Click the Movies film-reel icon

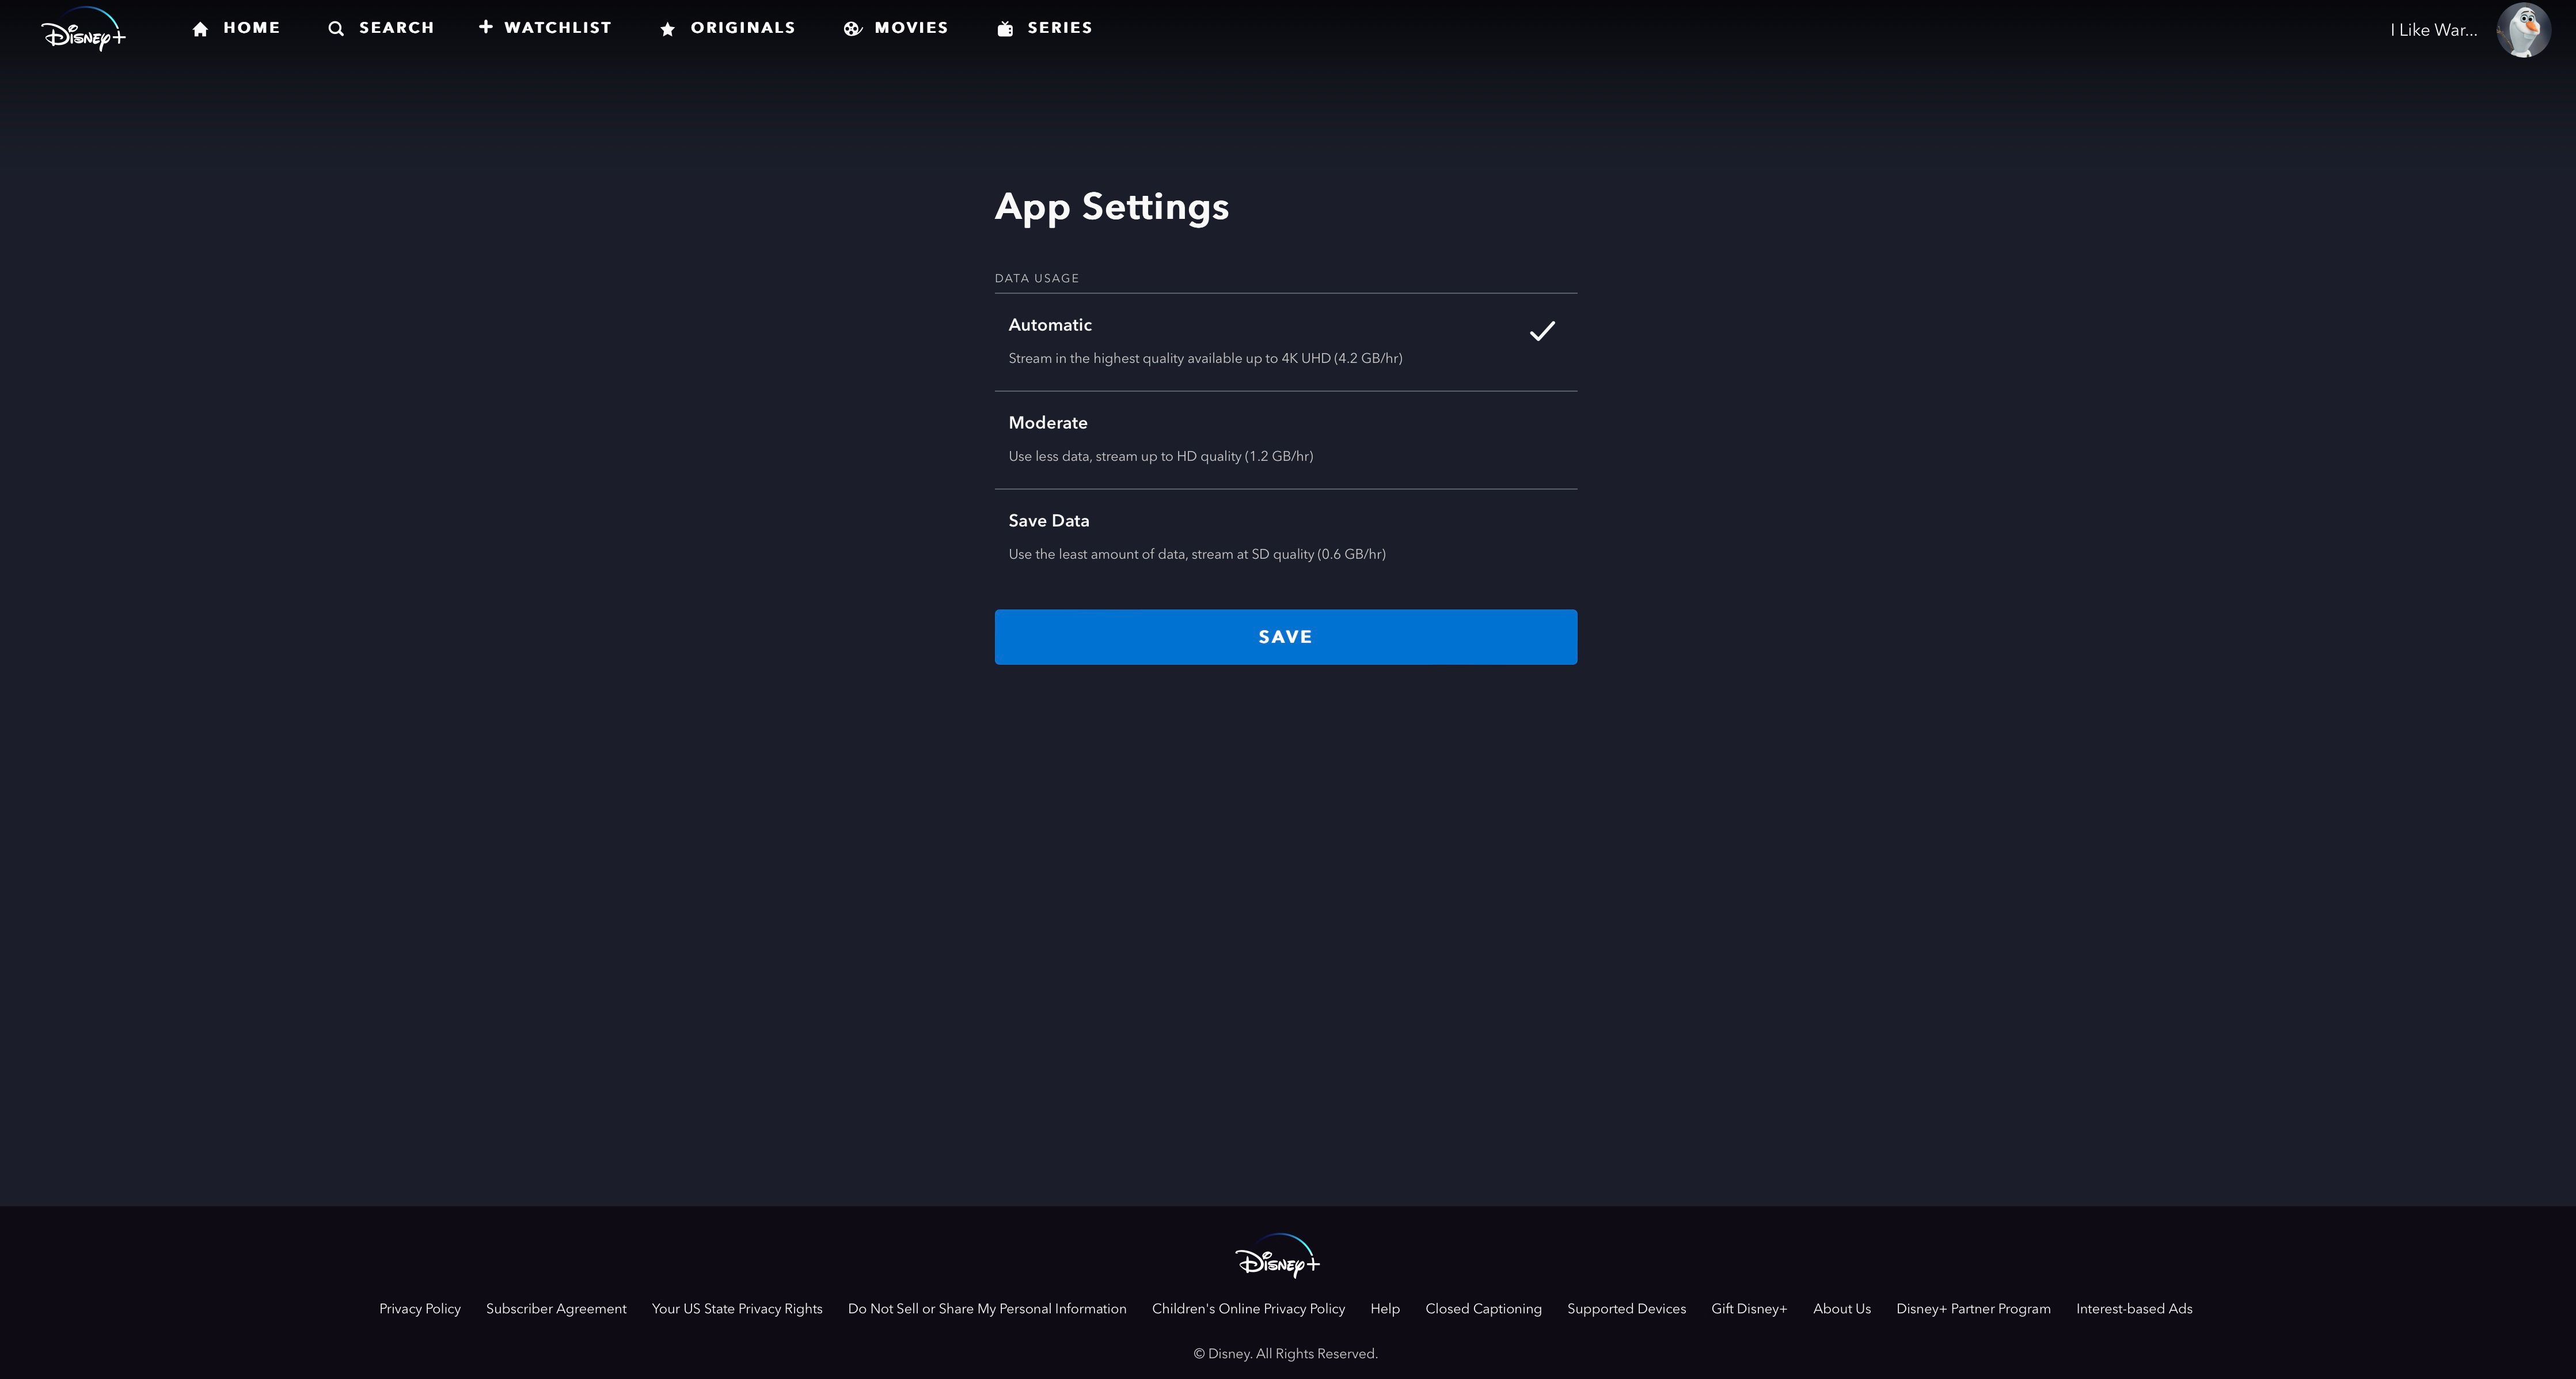851,27
